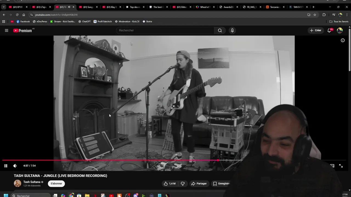This screenshot has height=197, width=351.
Task: Switch to the 'The best C' tab
Action: (x=158, y=7)
